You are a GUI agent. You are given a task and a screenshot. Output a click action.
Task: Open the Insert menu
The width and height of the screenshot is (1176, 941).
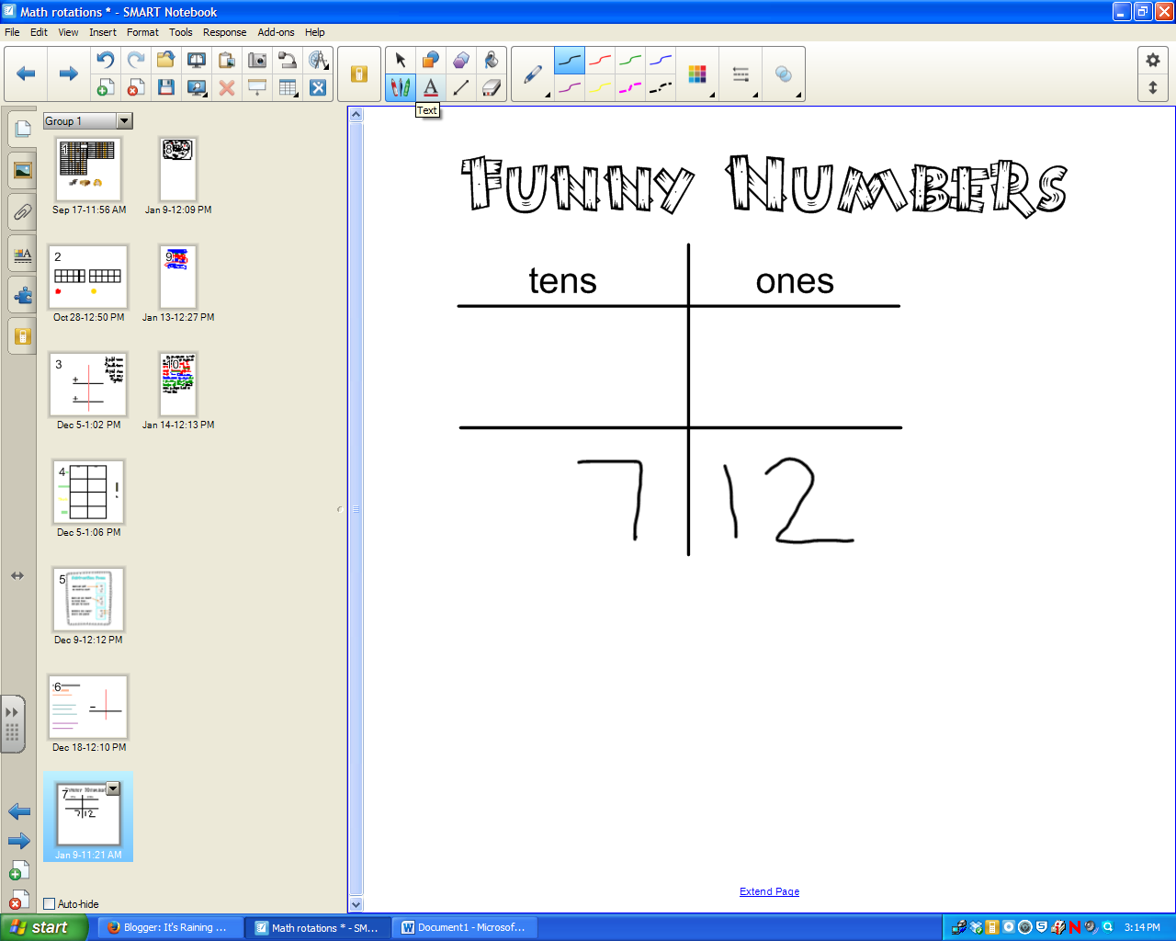pyautogui.click(x=103, y=32)
